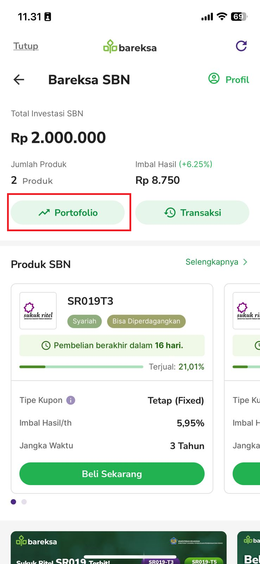Tap the refresh icon at top right
The image size is (260, 564).
[x=241, y=46]
